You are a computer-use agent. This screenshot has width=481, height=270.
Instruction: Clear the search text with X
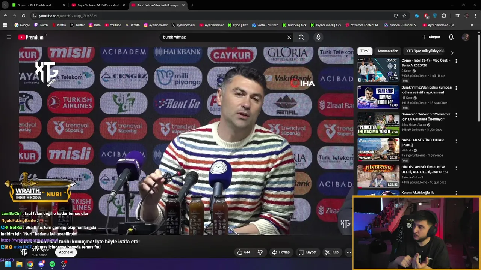[x=289, y=37]
